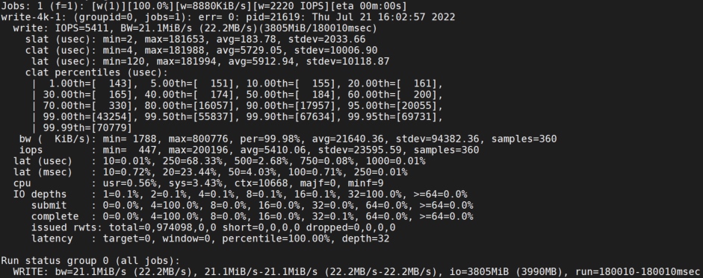
Task: Click the lat (msec) distribution line
Action: [210, 172]
